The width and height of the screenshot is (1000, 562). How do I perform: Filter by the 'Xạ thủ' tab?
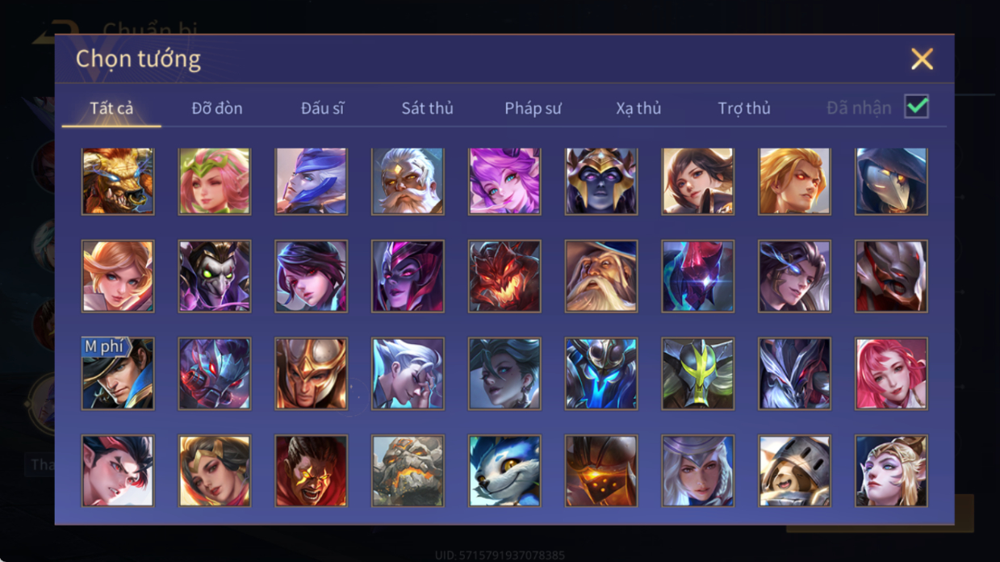click(638, 108)
